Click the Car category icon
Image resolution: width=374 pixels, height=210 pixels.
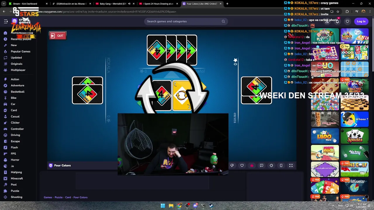pos(5,104)
